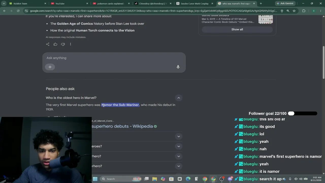Open Discord from the taskbar
325x183 pixels.
[x=230, y=179]
